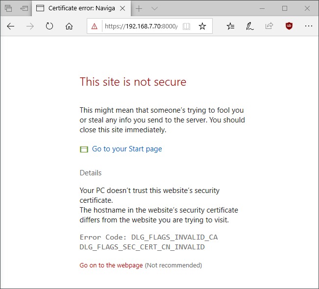Image resolution: width=319 pixels, height=289 pixels.
Task: Go back to the previous page
Action: 11,26
